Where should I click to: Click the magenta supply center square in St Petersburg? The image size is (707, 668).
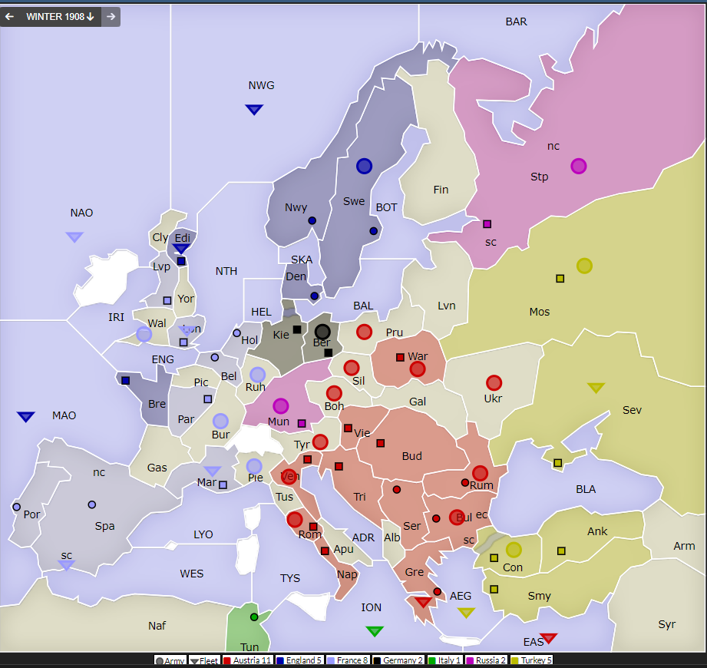click(487, 223)
